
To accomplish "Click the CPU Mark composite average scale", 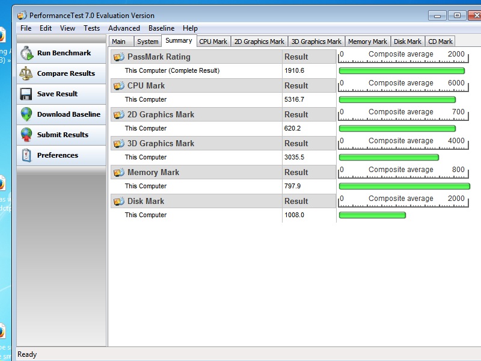I will coord(403,85).
